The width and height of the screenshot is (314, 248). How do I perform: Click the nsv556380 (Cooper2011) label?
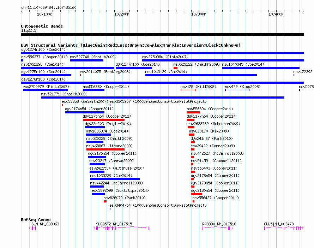[106, 87]
